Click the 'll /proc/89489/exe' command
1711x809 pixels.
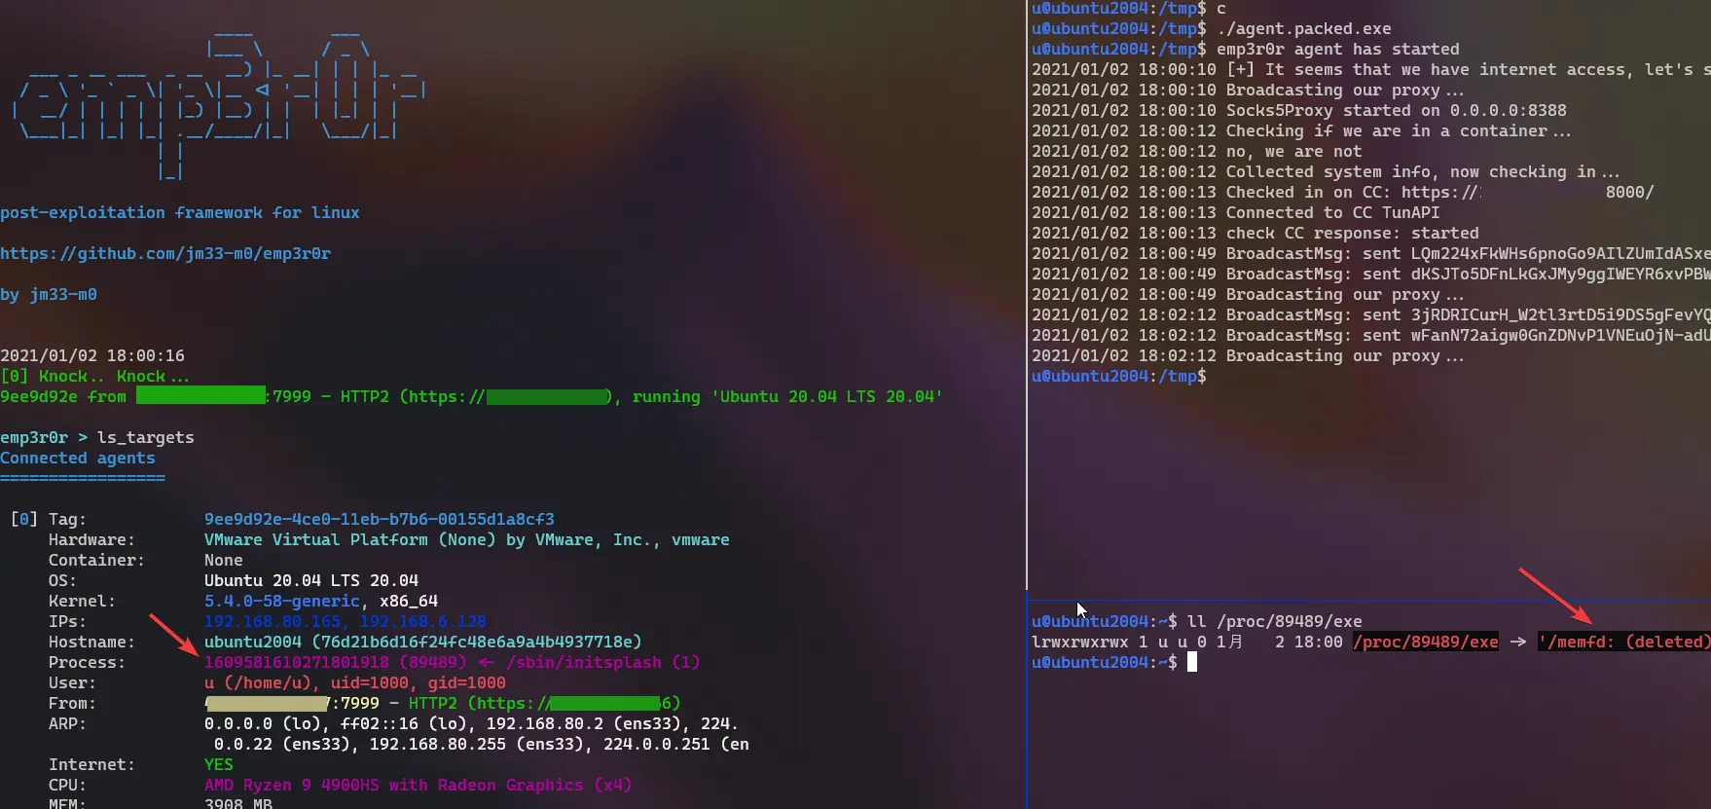[x=1275, y=621]
